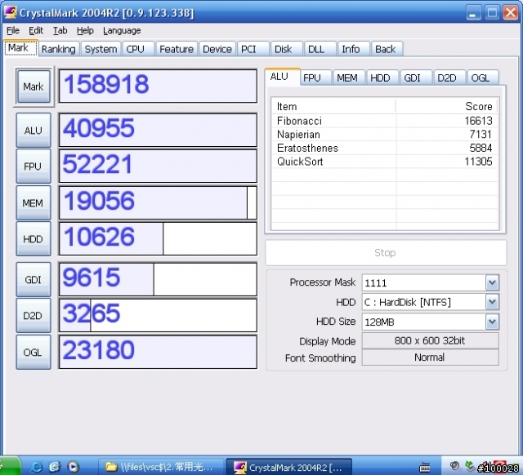Select the top Mark tab
This screenshot has width=523, height=475.
[x=21, y=48]
